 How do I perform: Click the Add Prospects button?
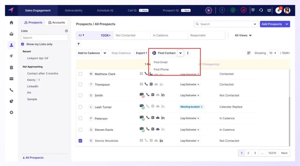tap(272, 24)
